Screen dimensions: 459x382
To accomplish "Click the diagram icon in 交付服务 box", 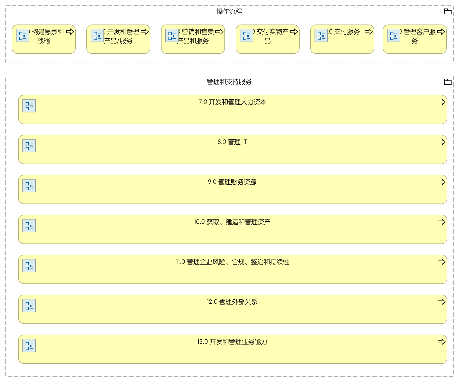I will pos(321,35).
